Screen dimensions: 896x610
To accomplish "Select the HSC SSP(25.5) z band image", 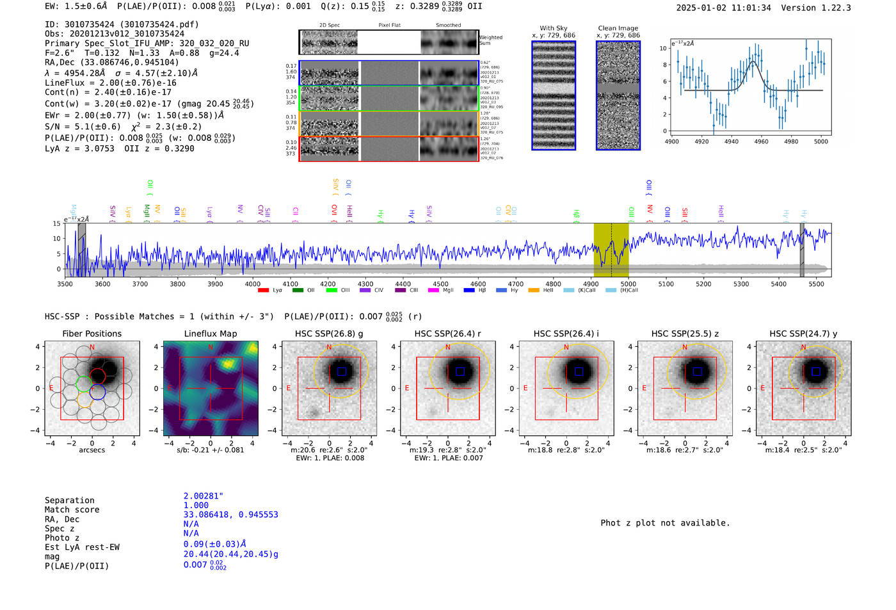I will 685,388.
